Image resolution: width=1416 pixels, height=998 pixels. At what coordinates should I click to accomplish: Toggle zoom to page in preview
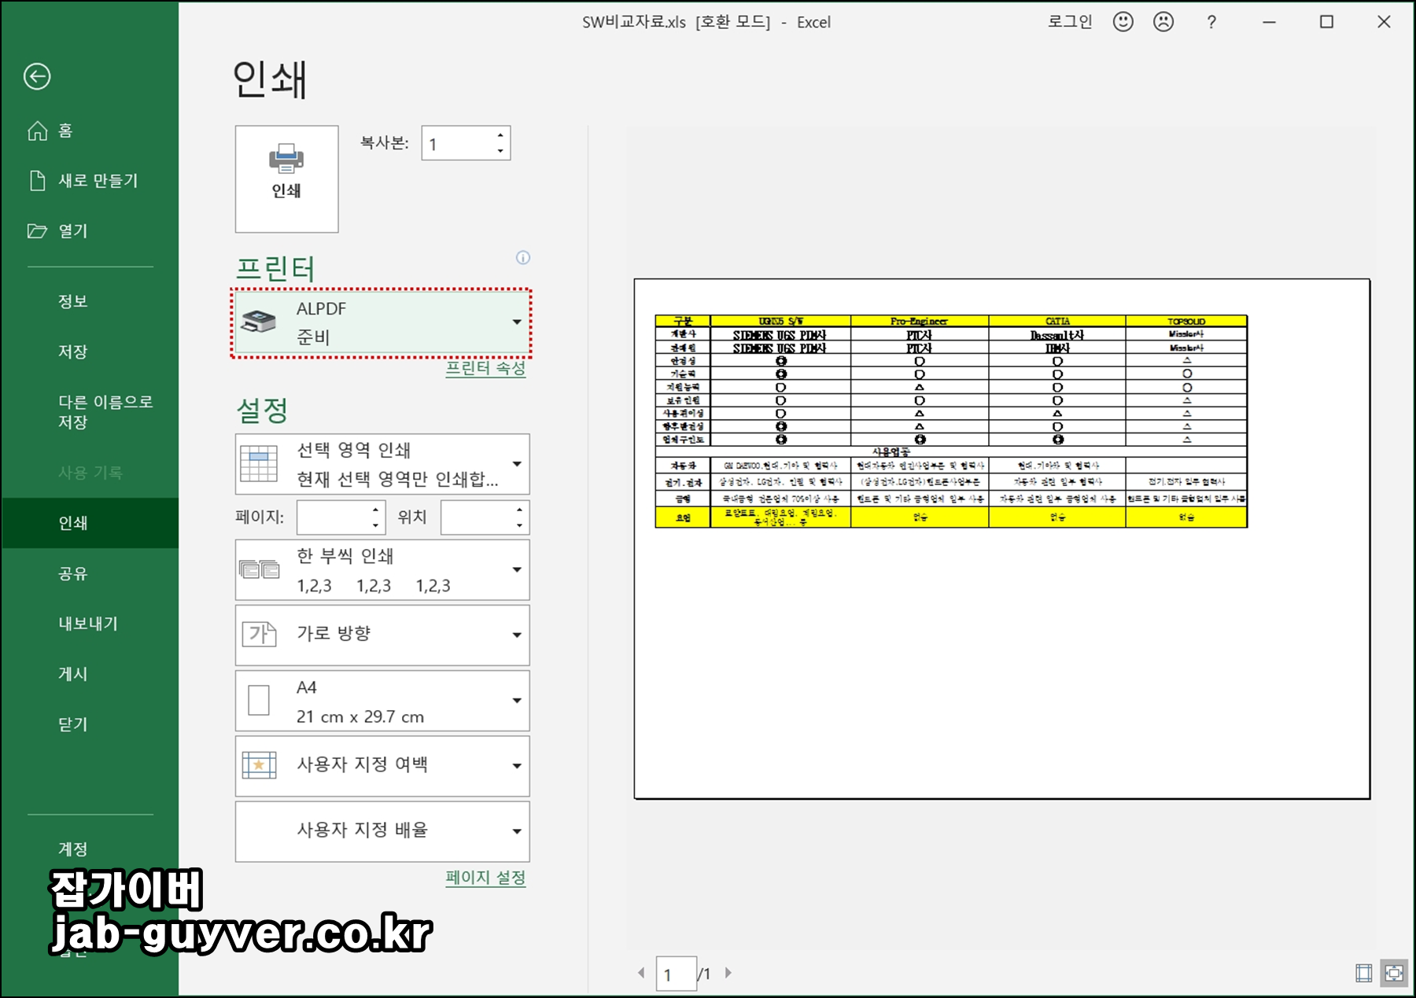[x=1393, y=973]
